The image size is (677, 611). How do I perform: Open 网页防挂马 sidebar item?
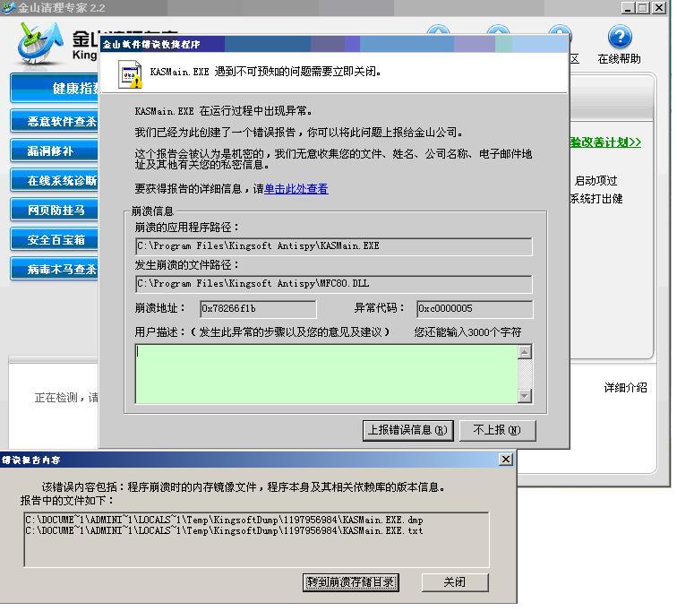[x=56, y=210]
